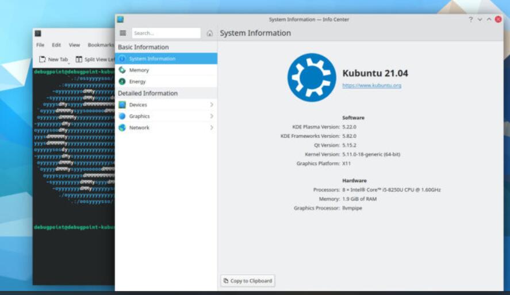This screenshot has height=295, width=510.
Task: Click the System Information info icon
Action: click(122, 59)
